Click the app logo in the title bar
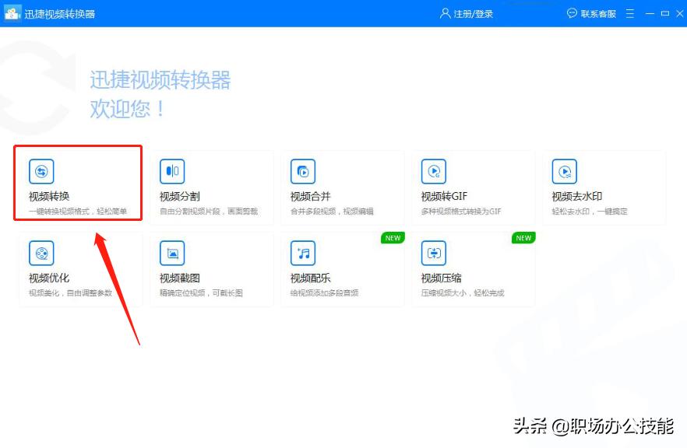This screenshot has height=448, width=687. click(x=12, y=12)
